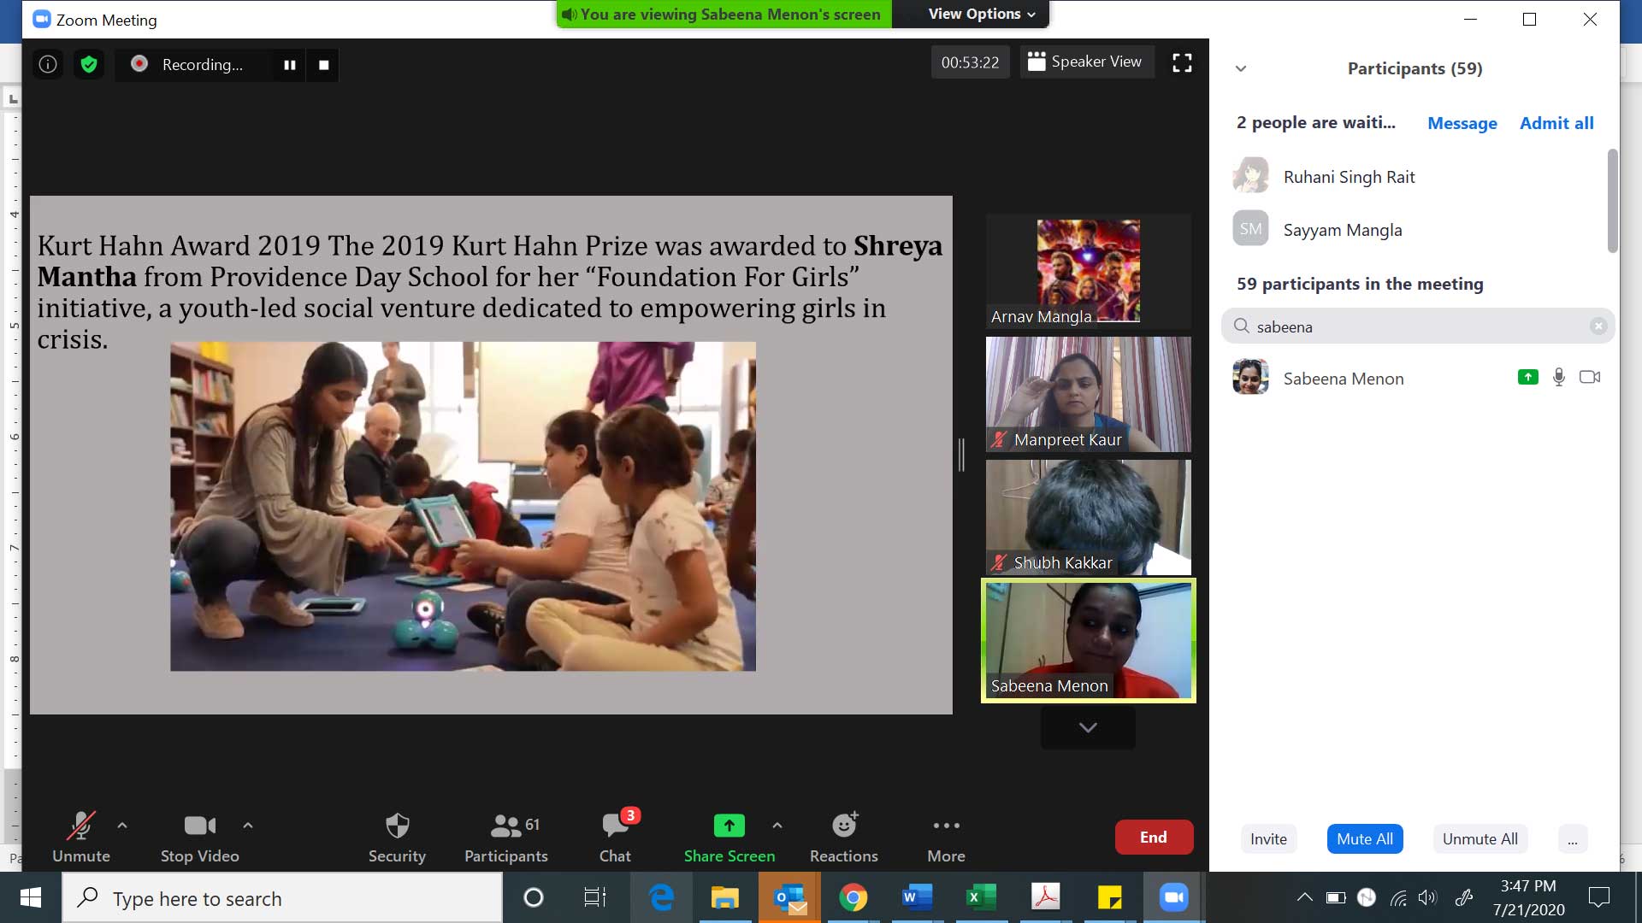Click Share Screen

[729, 837]
